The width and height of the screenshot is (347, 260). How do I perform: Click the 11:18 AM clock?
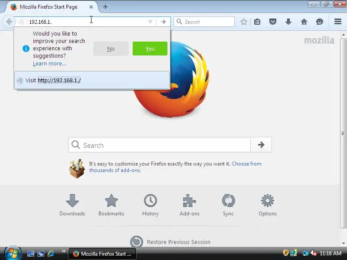point(331,253)
